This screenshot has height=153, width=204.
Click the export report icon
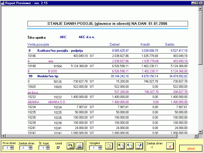pyautogui.click(x=70, y=146)
